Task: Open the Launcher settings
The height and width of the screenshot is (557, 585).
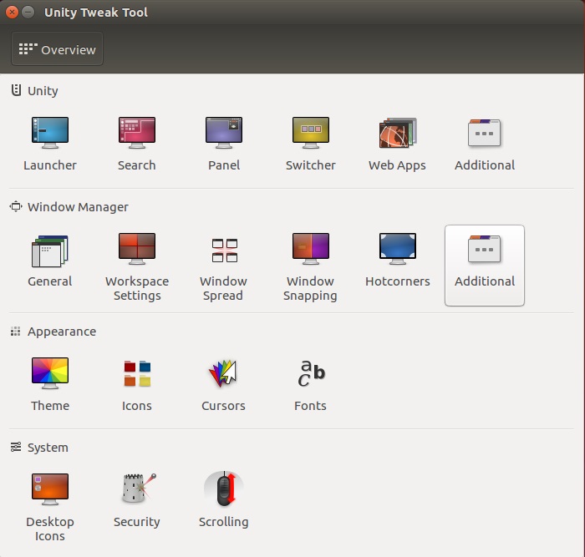Action: 50,144
